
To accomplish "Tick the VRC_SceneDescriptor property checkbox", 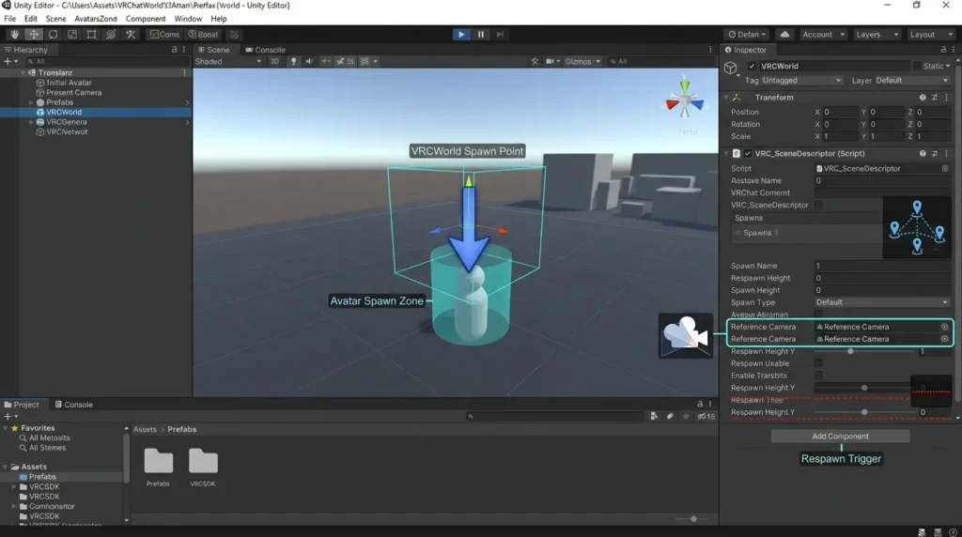I will [x=818, y=206].
